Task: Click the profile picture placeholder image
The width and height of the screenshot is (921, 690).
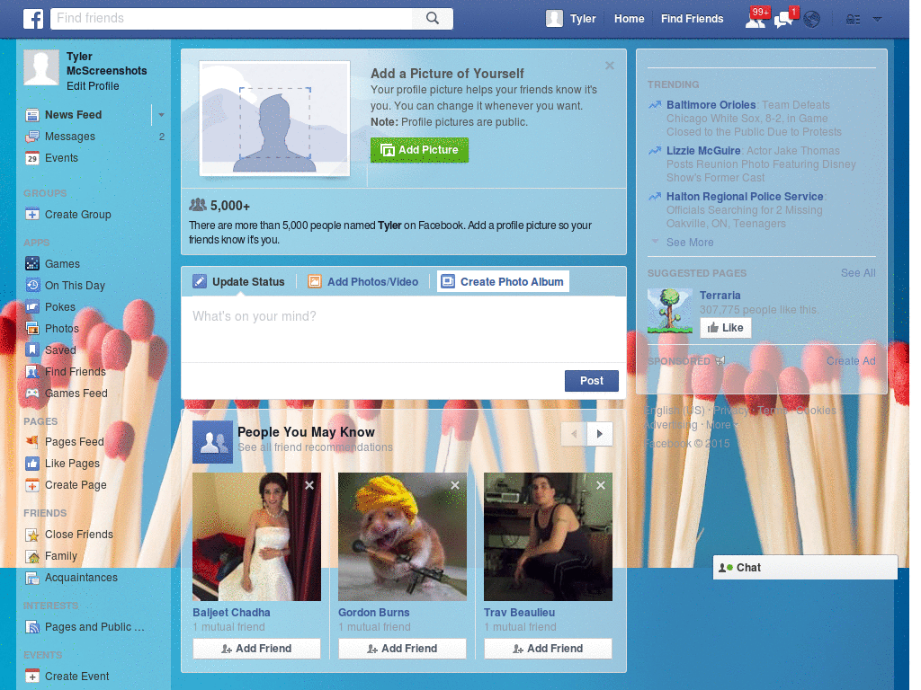Action: (x=275, y=119)
